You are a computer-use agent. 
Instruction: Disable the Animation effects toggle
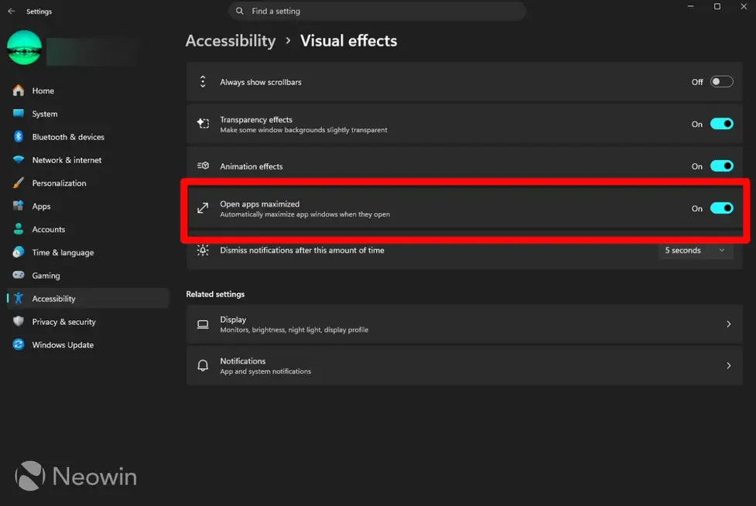[x=722, y=166]
